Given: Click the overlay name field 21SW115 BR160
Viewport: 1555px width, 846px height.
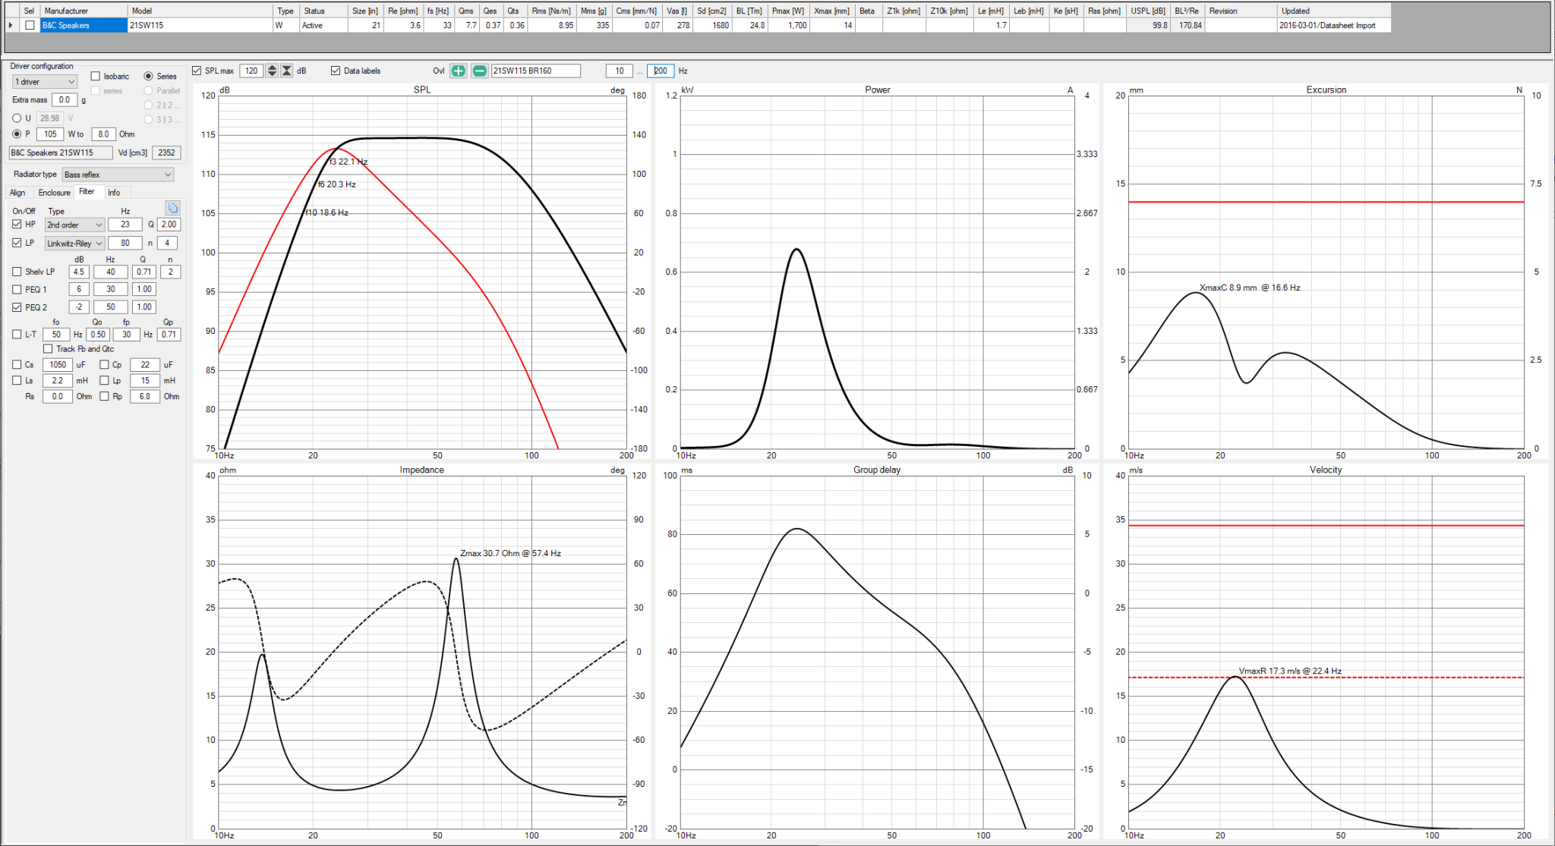Looking at the screenshot, I should (536, 71).
